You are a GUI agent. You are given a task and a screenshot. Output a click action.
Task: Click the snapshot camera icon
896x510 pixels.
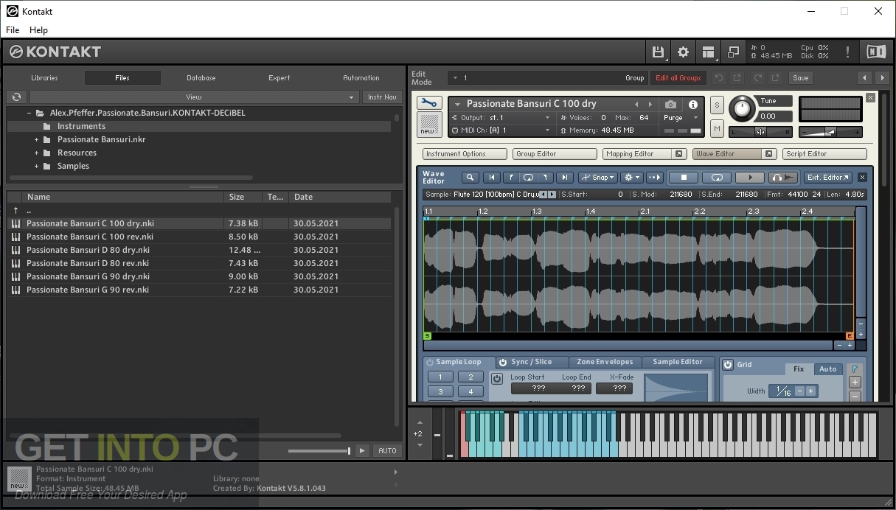(x=670, y=105)
